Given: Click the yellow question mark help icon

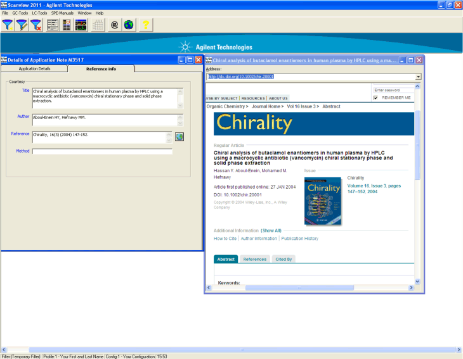Looking at the screenshot, I should 146,25.
